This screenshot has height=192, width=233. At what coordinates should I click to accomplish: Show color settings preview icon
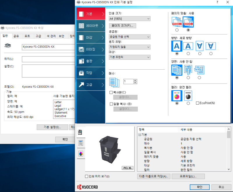81,154
